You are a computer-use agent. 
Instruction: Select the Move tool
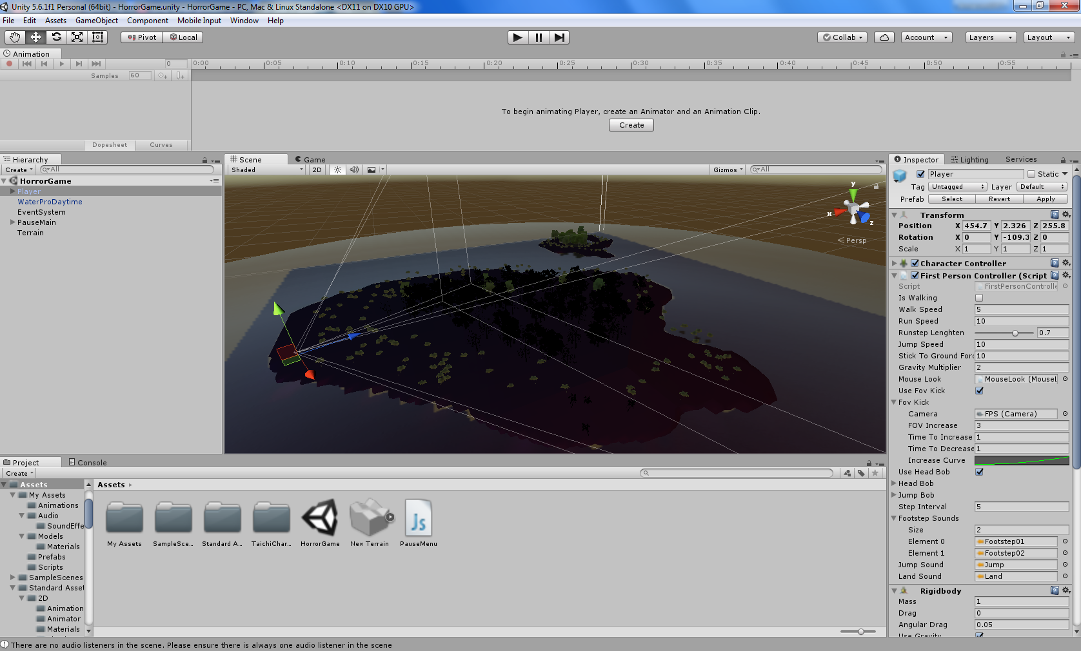coord(35,37)
